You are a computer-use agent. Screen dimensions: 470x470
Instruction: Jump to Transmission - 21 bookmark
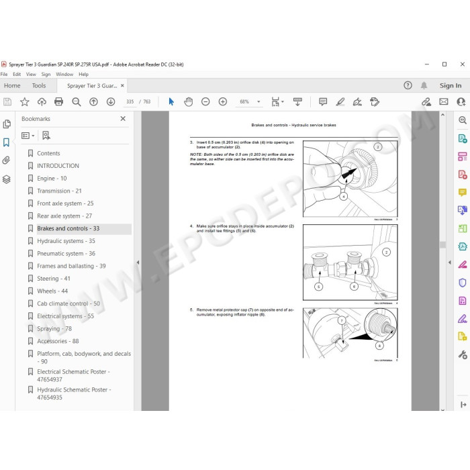tap(59, 191)
